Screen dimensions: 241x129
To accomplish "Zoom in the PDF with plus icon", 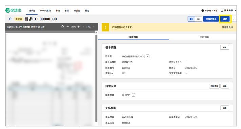I will 79,27.
